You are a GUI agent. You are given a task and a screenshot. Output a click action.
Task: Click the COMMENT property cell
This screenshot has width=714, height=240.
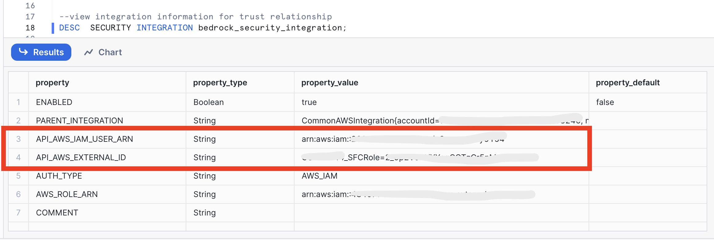(57, 213)
